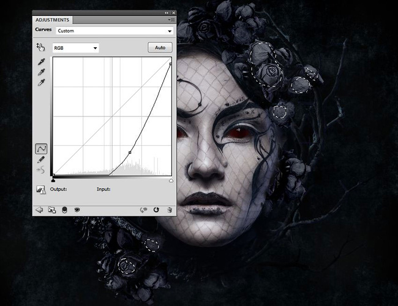Switch to the ADJUSTMENTS tab
Image resolution: width=398 pixels, height=306 pixels.
click(x=52, y=20)
